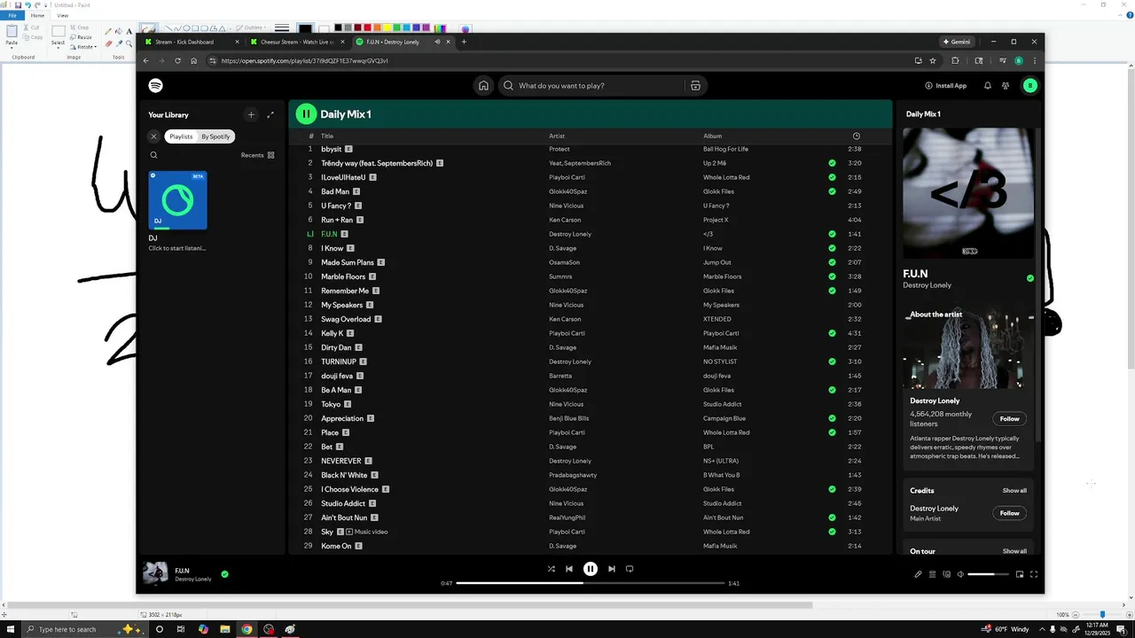1135x638 pixels.
Task: Toggle the By Spotify filter chip
Action: tap(215, 136)
